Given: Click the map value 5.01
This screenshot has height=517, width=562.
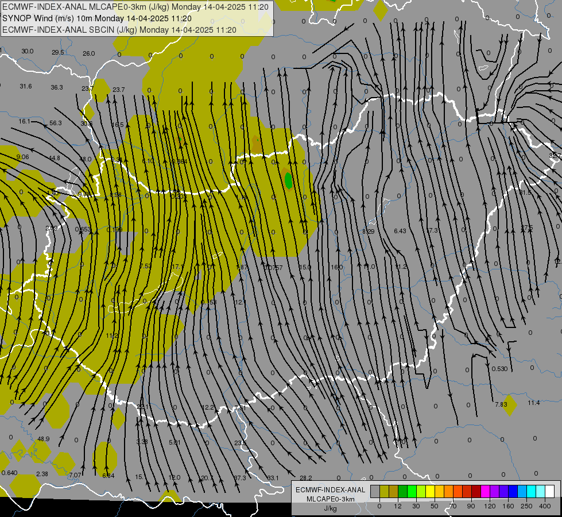Looking at the screenshot, I should [175, 442].
